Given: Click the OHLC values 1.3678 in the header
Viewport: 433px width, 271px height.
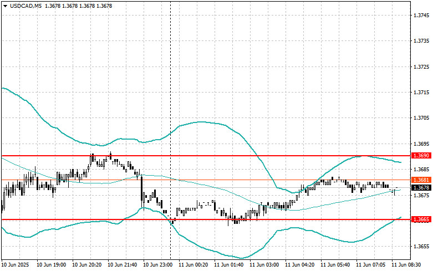Looking at the screenshot, I should tap(78, 6).
